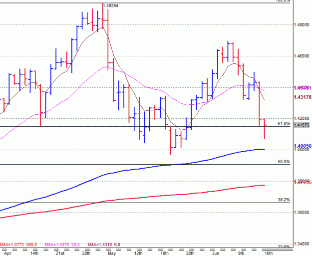Click the 16th date axis label
This screenshot has width=312, height=256.
[x=269, y=253]
